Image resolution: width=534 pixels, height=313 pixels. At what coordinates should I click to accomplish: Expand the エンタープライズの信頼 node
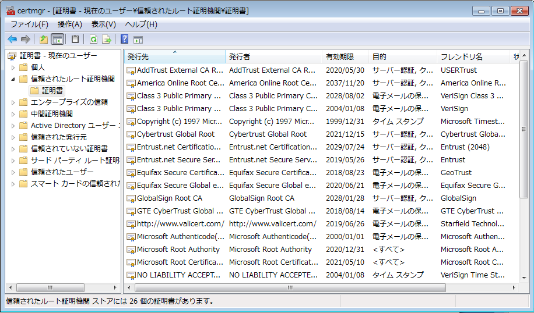[x=13, y=102]
